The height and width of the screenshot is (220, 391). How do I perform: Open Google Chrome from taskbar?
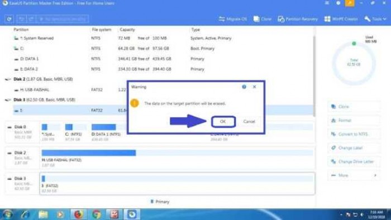pyautogui.click(x=96, y=214)
